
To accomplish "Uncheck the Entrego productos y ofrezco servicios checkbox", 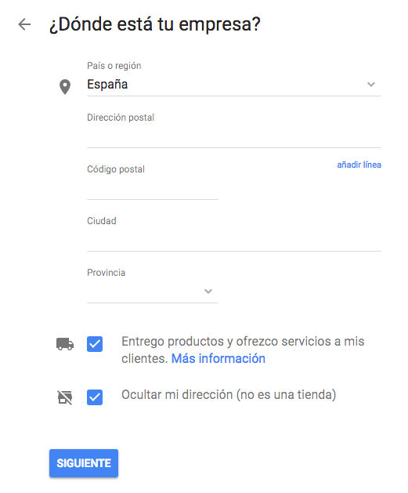I will 95,344.
